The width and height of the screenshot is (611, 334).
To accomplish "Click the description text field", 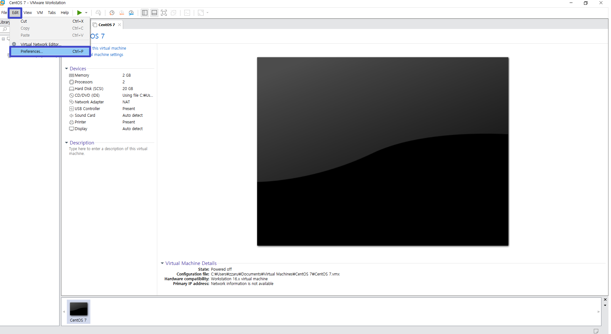I will click(108, 151).
